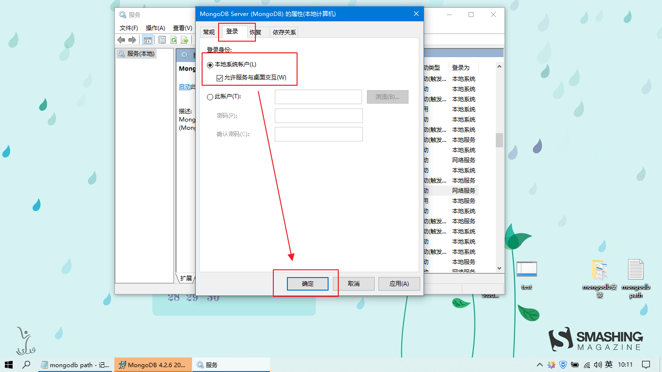Click the scroll up arrow in Services list
Viewport: 662px width, 372px height.
pyautogui.click(x=499, y=66)
